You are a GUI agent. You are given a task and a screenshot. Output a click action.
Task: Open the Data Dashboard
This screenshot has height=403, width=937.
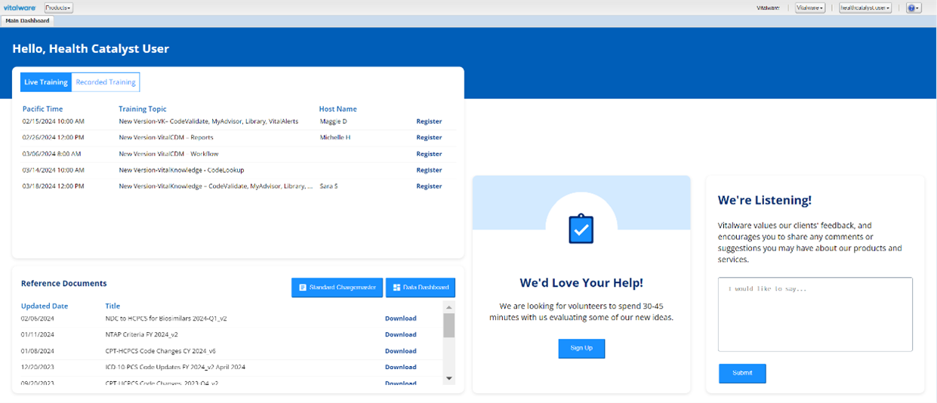[421, 288]
